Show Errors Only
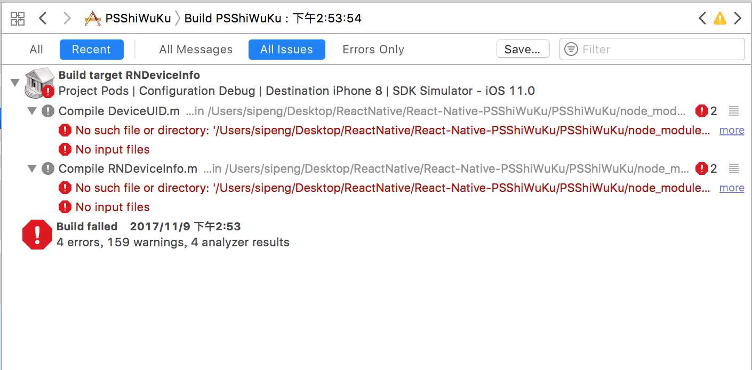752x370 pixels. tap(373, 50)
